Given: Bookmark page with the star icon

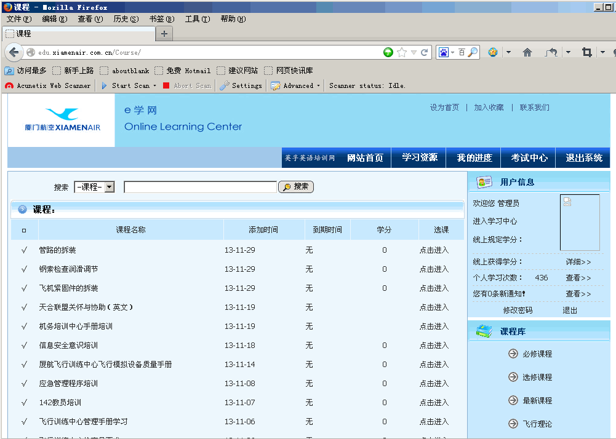Looking at the screenshot, I should (x=401, y=52).
